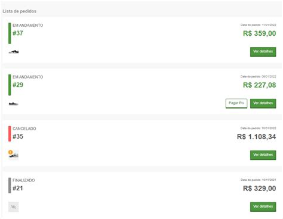Pay order #29 with Pagar Pix
Viewport: 283px width, 219px height.
click(x=236, y=103)
